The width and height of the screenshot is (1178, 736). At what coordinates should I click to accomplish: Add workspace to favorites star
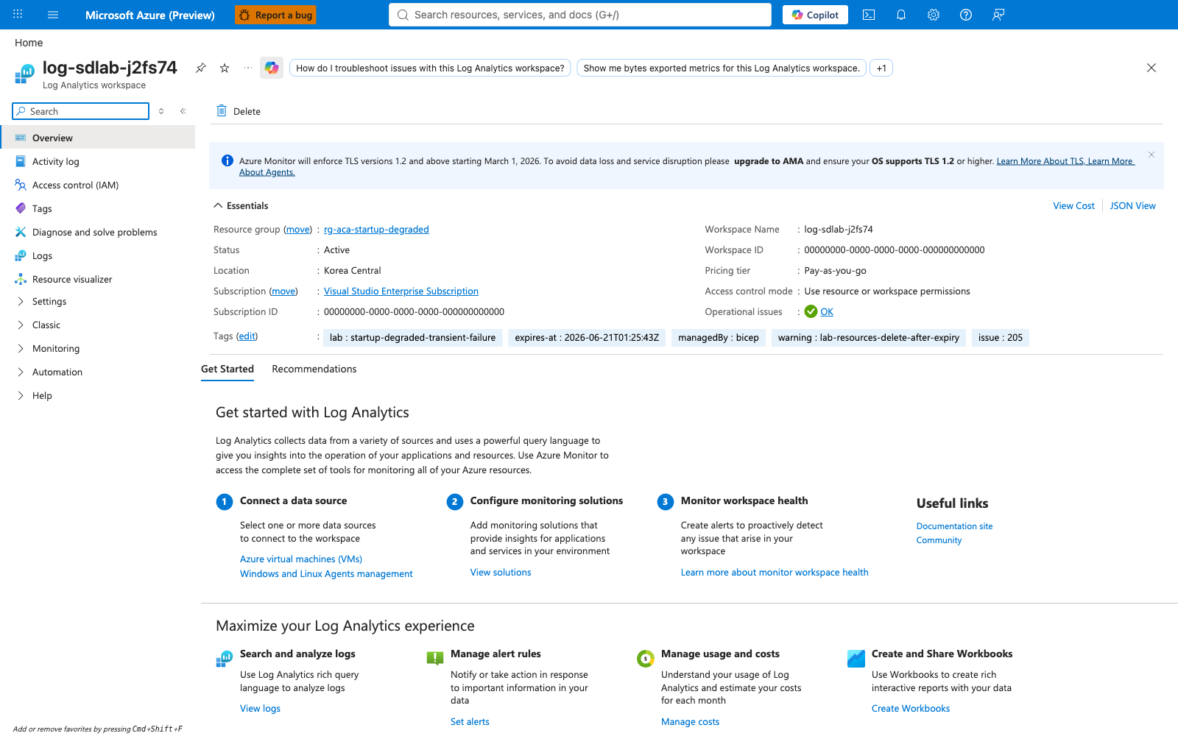(x=225, y=68)
